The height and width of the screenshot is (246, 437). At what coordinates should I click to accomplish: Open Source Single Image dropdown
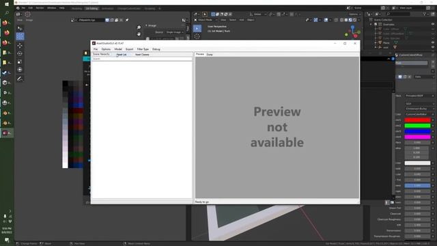click(x=175, y=32)
